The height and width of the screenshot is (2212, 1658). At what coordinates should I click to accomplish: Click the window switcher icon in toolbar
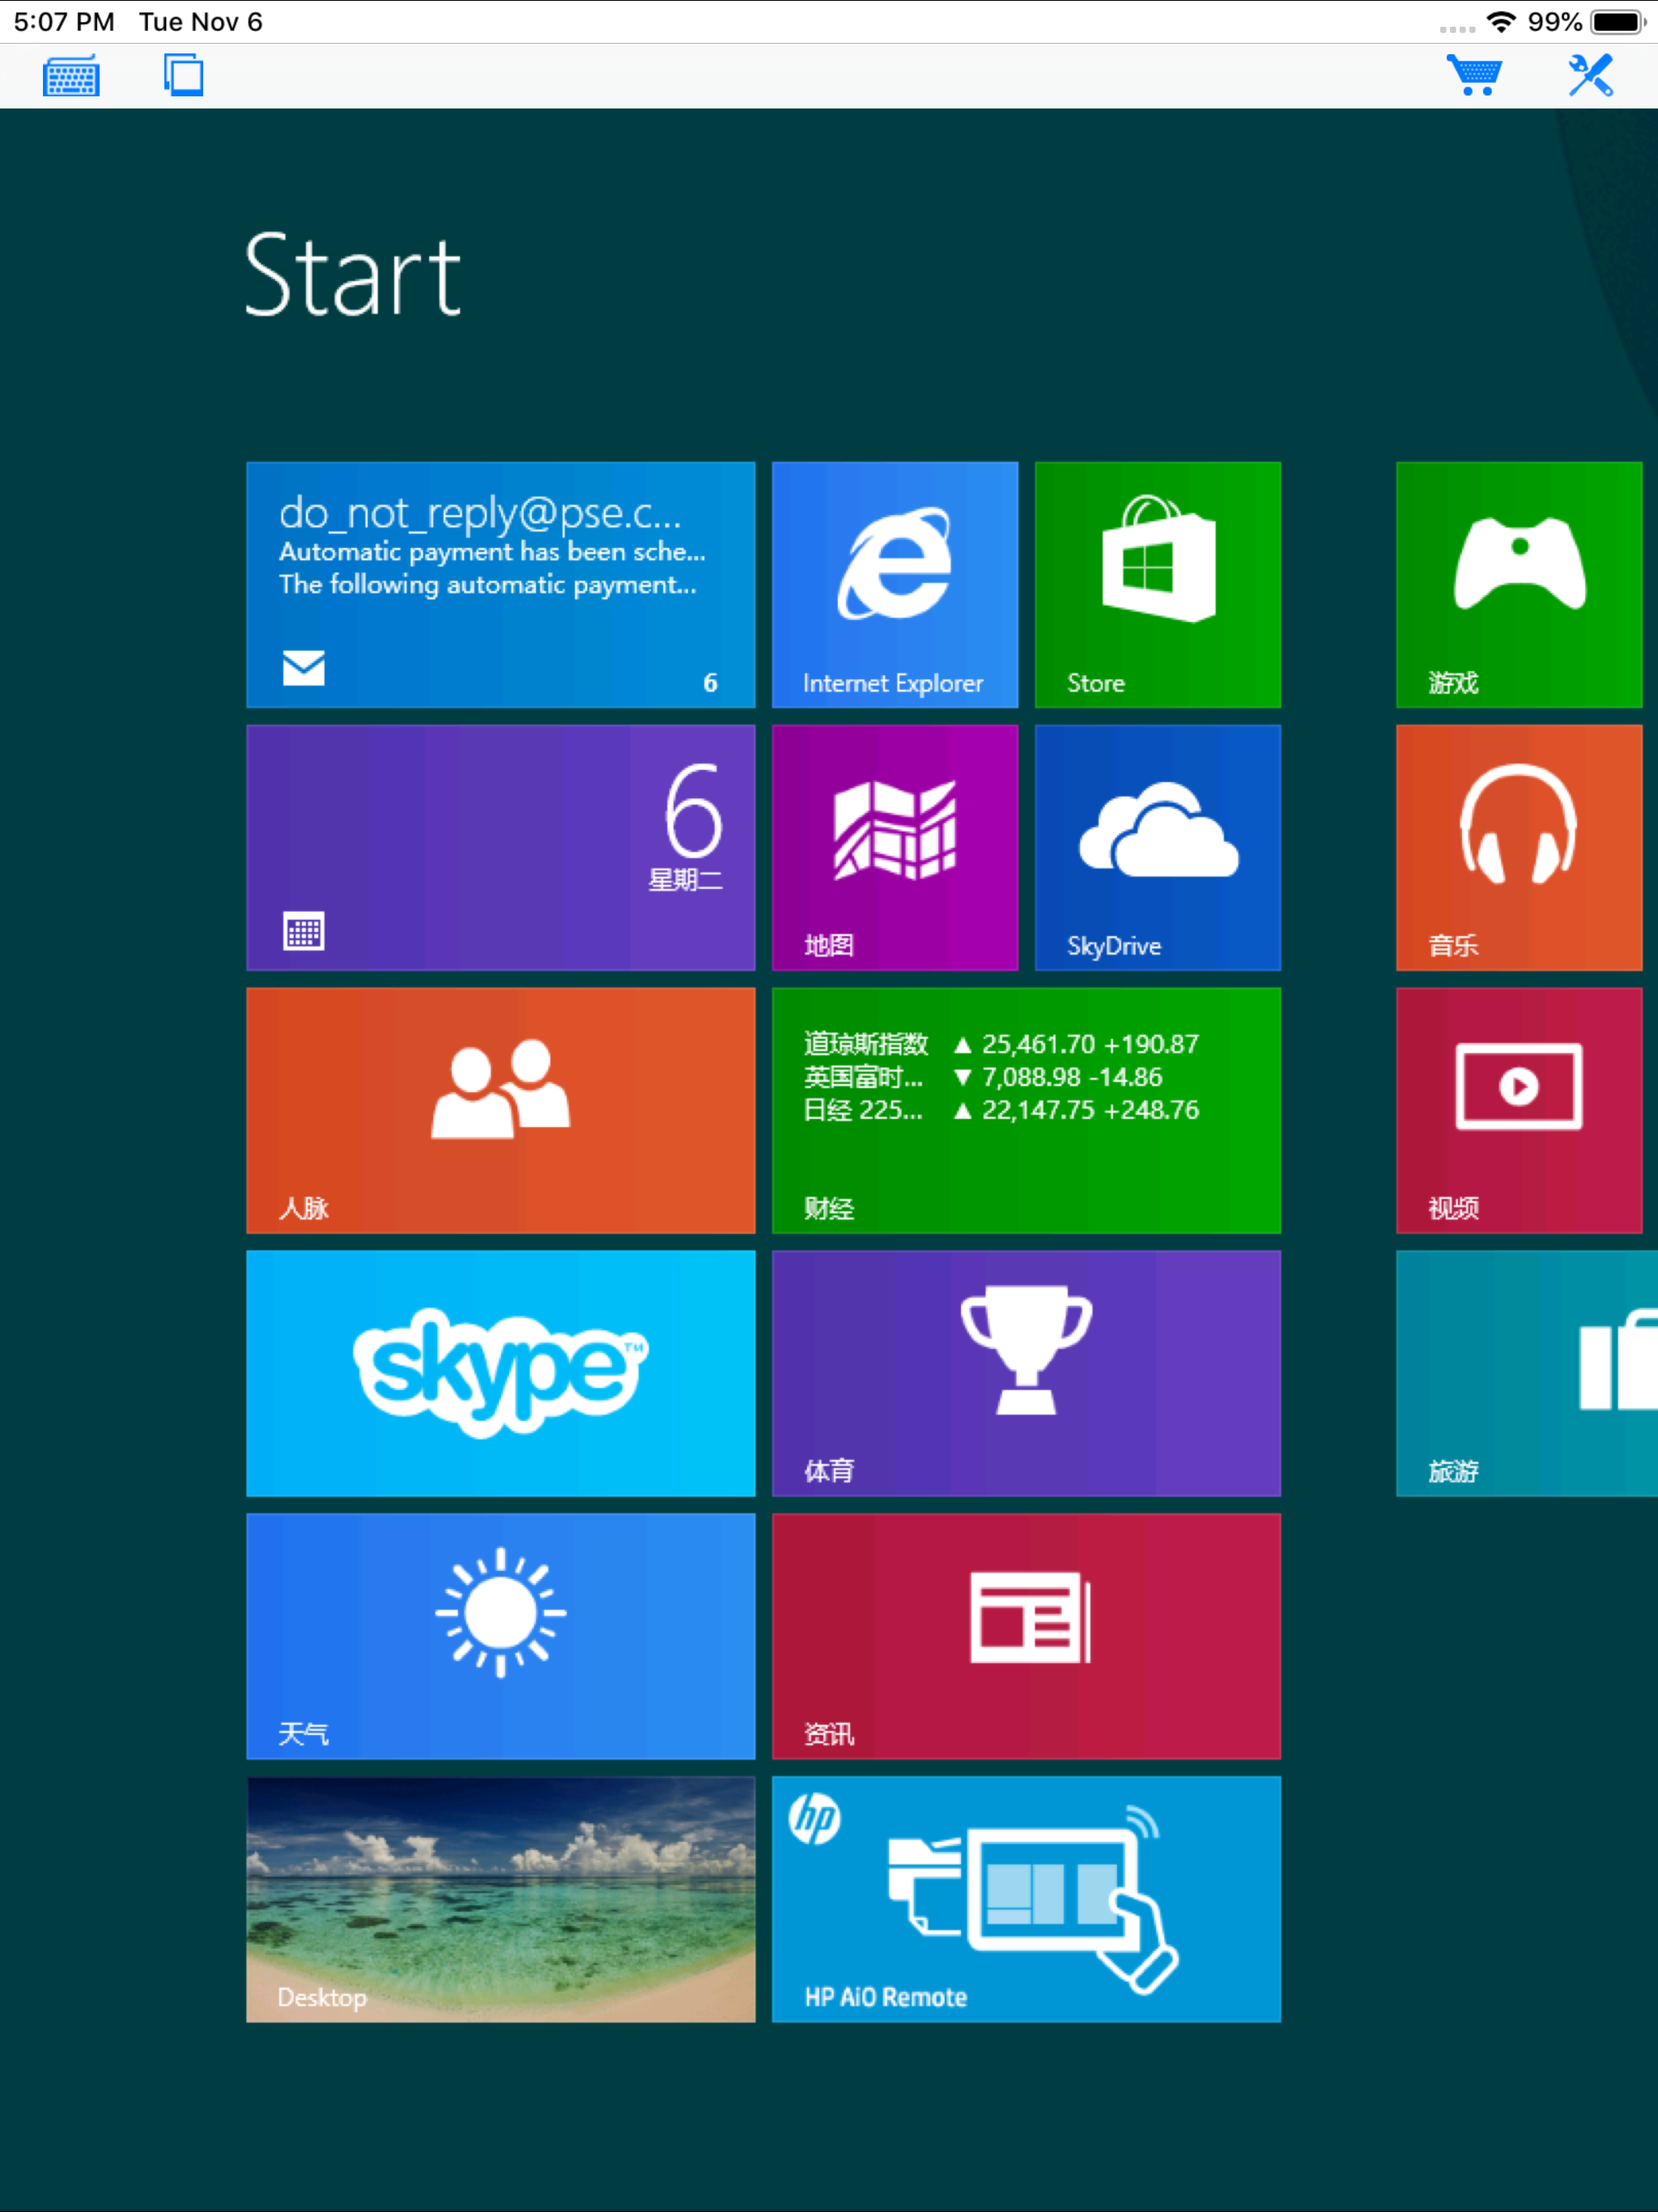tap(184, 76)
